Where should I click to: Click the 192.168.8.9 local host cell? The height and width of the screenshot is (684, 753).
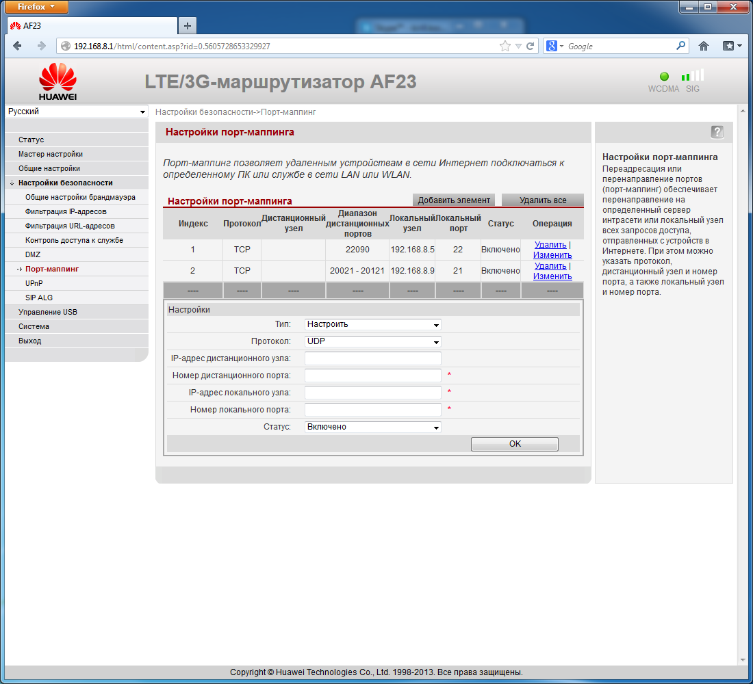click(x=412, y=271)
